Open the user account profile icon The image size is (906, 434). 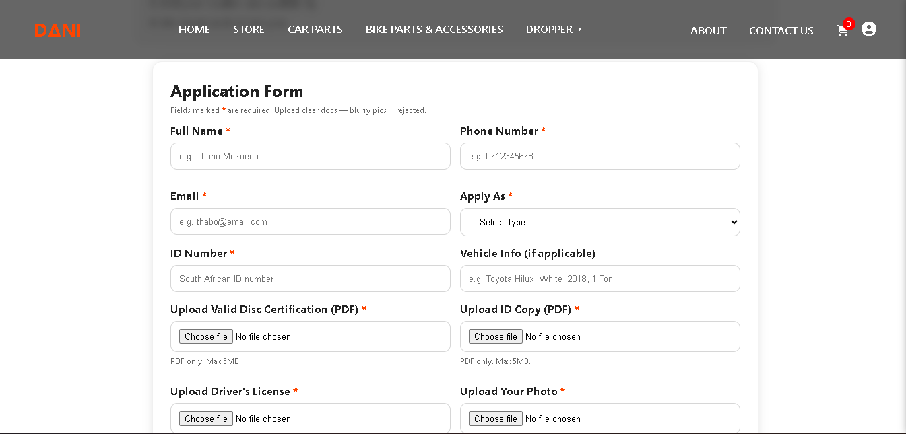869,29
